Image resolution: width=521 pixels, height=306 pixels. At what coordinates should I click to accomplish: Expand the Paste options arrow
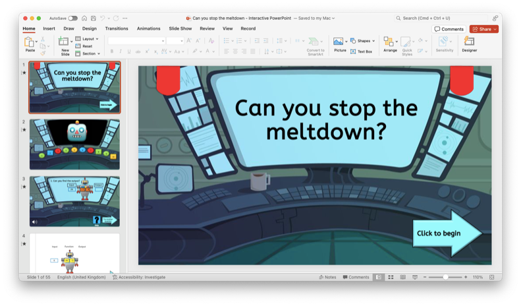36,42
